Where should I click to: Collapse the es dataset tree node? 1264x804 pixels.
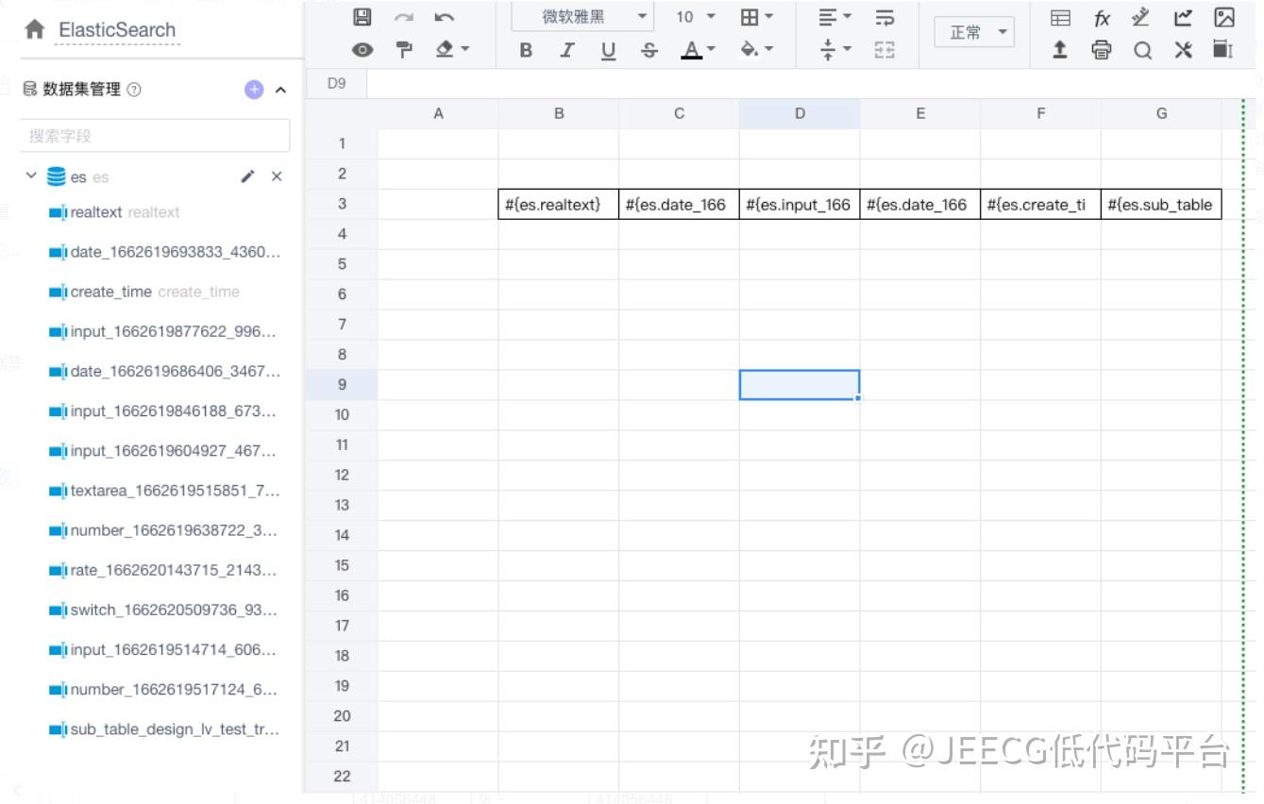[x=31, y=176]
